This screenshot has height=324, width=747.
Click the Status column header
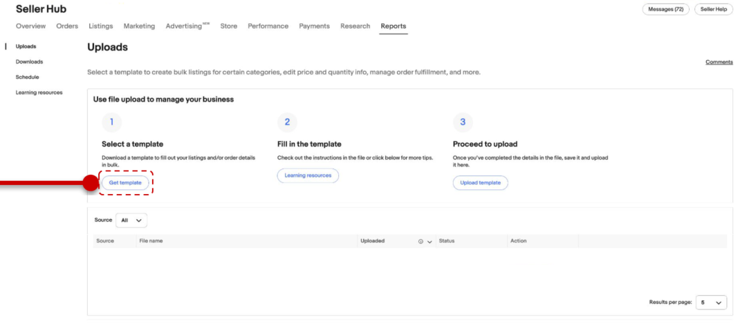(x=446, y=240)
